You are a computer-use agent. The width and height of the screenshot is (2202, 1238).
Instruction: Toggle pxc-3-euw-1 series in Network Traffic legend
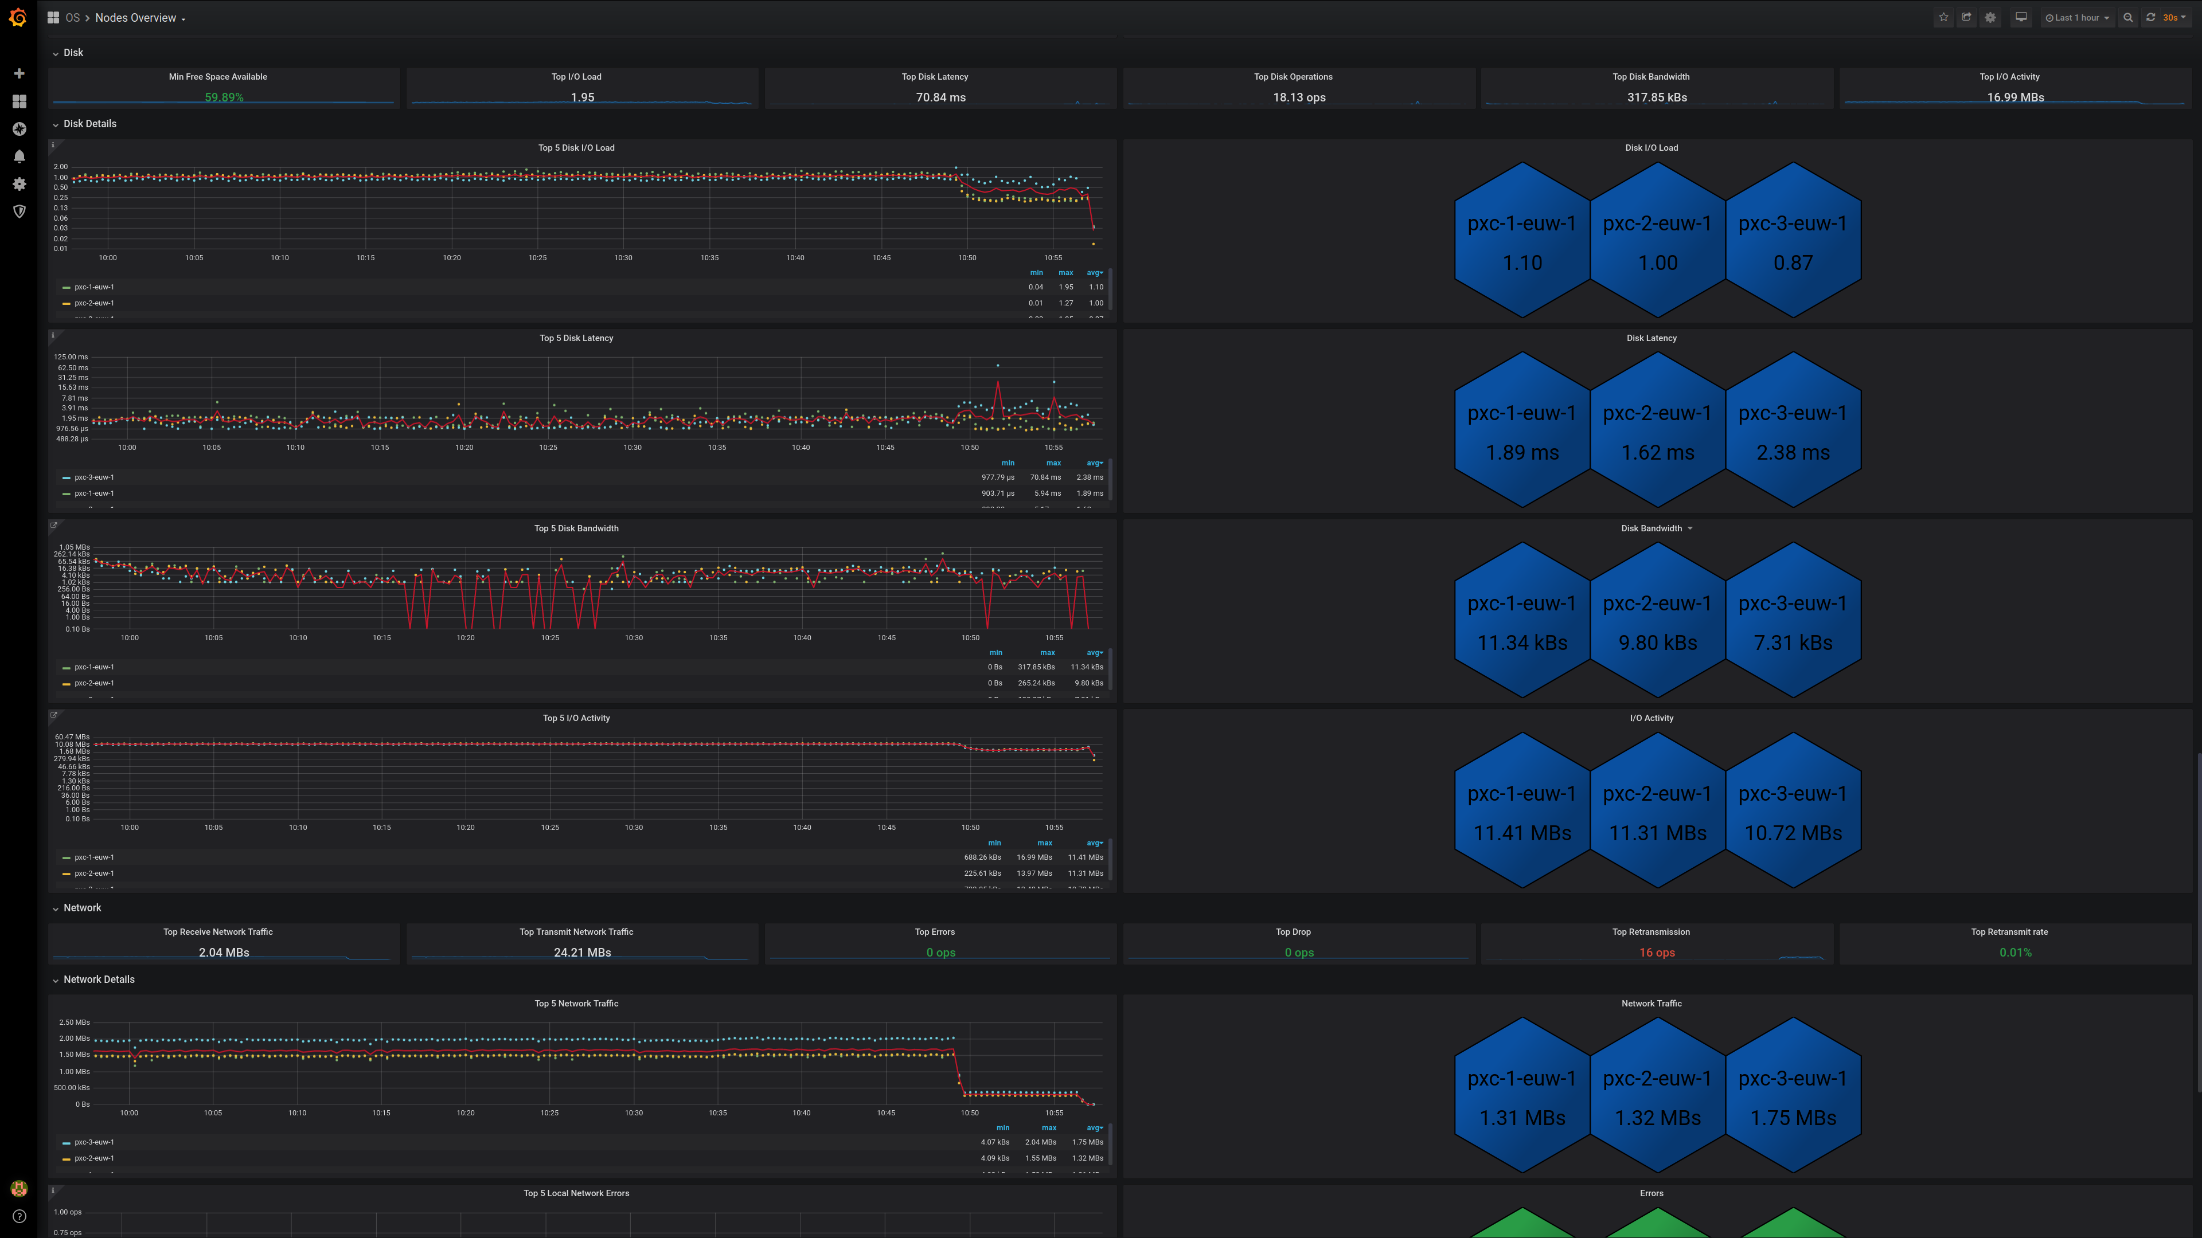point(94,1142)
